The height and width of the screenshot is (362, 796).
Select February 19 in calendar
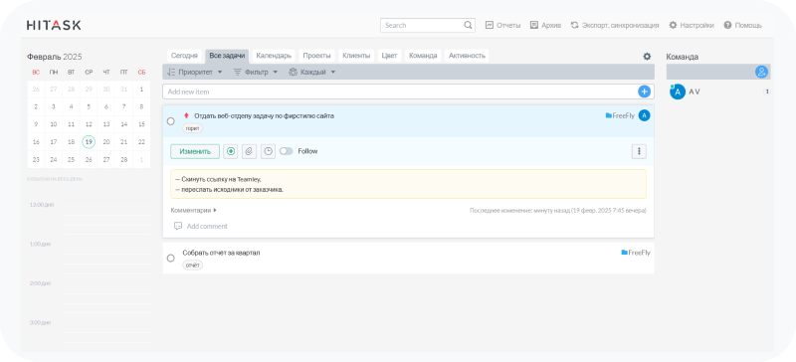pos(89,141)
